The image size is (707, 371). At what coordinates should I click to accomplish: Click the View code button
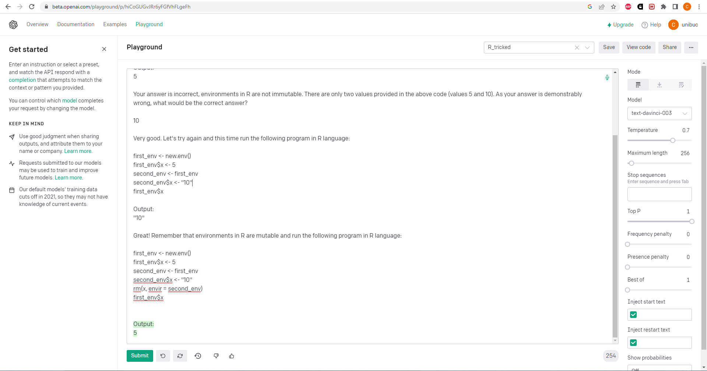coord(639,48)
